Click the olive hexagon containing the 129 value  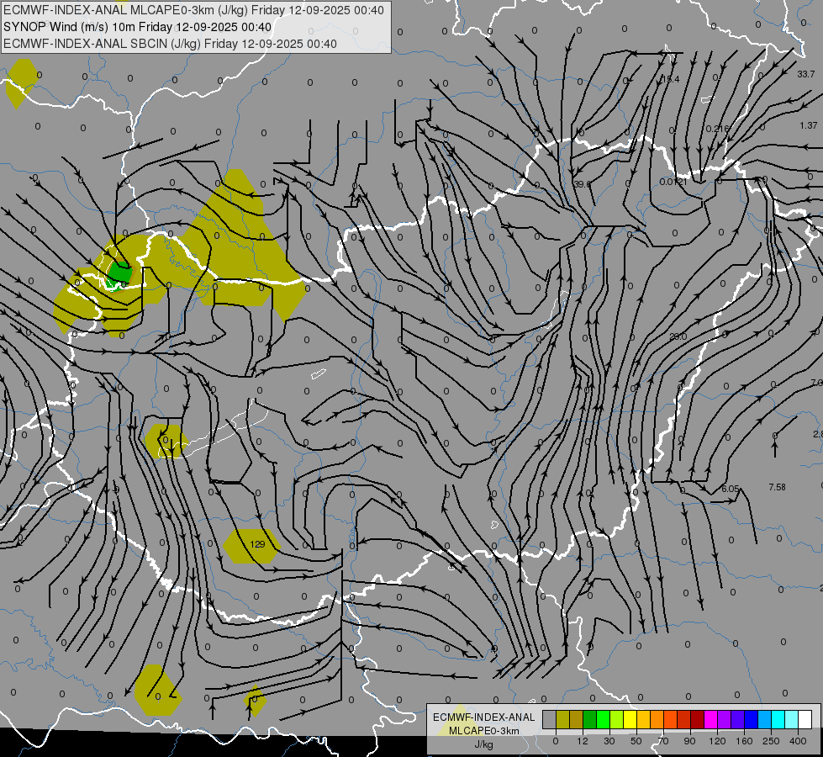click(252, 547)
